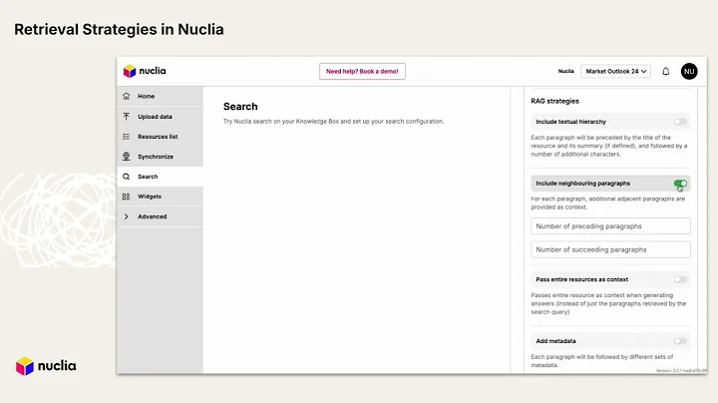Open Home in the sidebar
Image resolution: width=718 pixels, height=403 pixels.
(160, 96)
